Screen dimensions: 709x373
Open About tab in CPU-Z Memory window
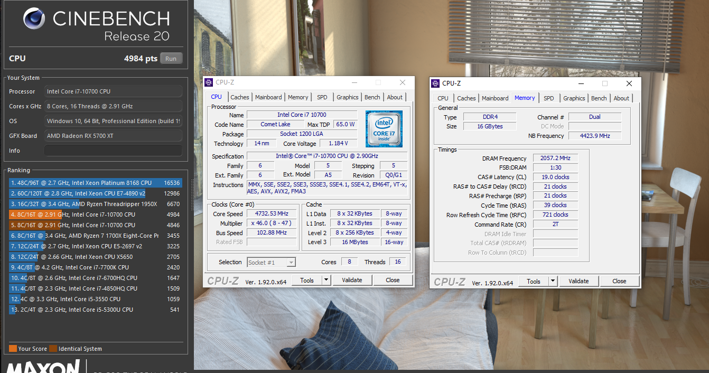point(621,98)
